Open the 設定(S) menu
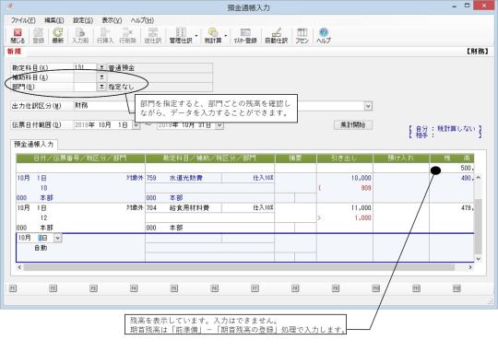Viewport: 498px width, 352px height. 83,20
